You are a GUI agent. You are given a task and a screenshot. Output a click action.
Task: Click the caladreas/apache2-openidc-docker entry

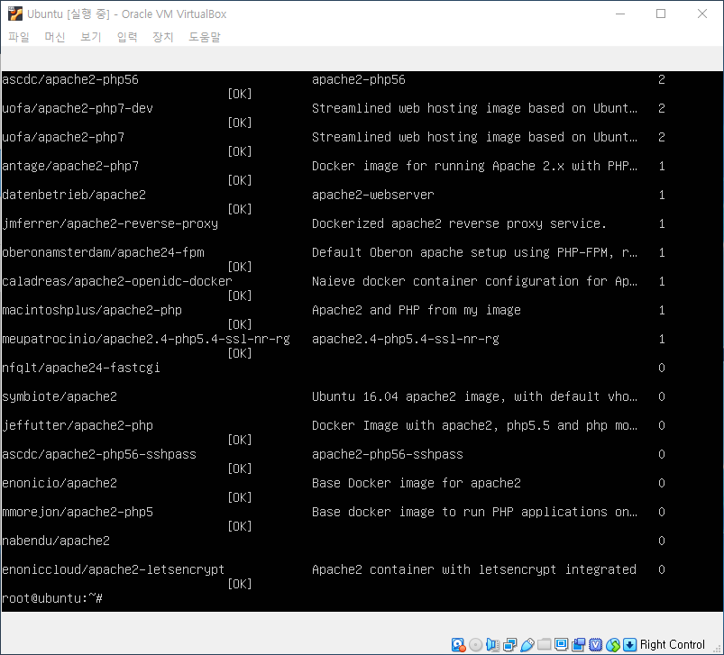click(x=117, y=281)
